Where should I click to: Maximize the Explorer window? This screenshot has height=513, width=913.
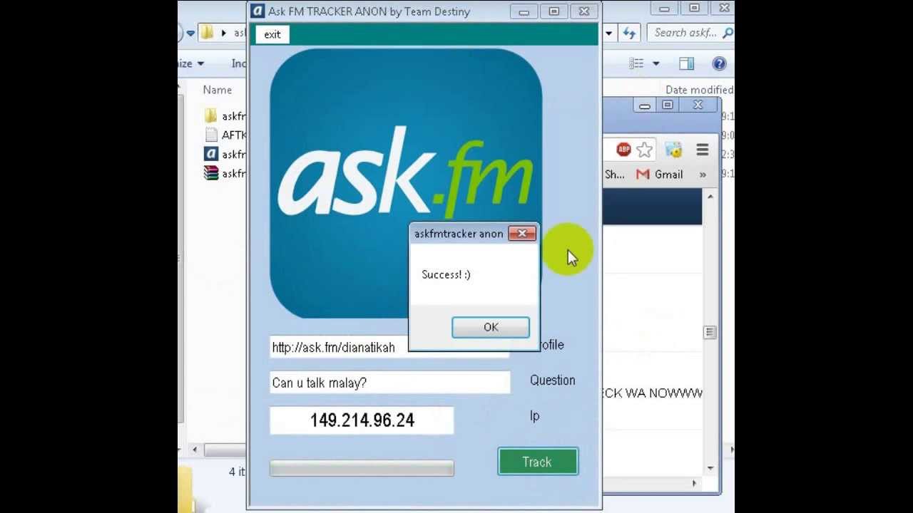(x=694, y=9)
